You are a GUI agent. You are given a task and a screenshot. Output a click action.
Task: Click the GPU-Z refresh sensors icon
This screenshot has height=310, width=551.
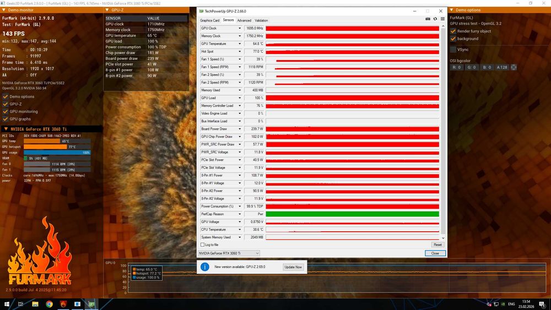pyautogui.click(x=435, y=19)
